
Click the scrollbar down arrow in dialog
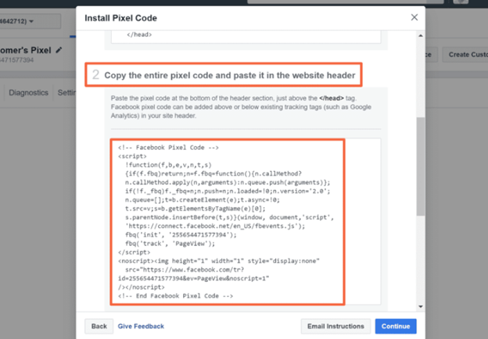pos(421,306)
